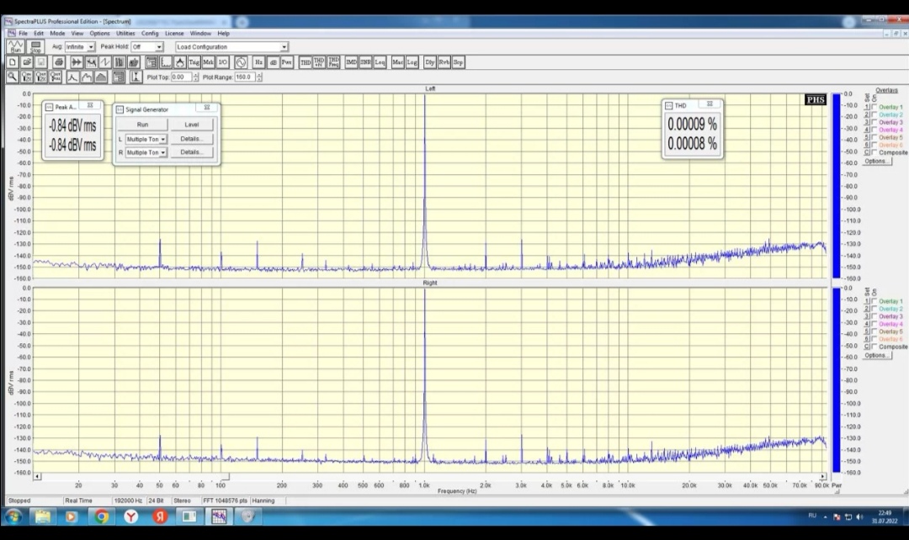Open Google Chrome from the taskbar

pos(101,516)
